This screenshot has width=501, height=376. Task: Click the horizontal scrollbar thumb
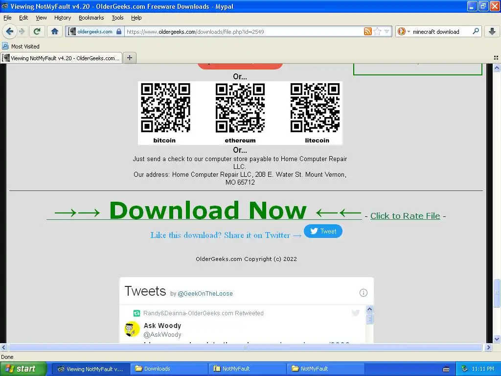(245, 347)
